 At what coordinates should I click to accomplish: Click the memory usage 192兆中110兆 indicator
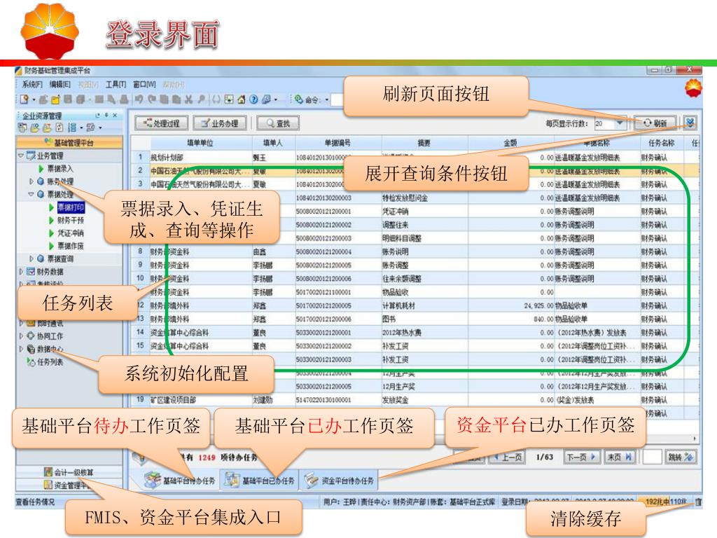667,502
